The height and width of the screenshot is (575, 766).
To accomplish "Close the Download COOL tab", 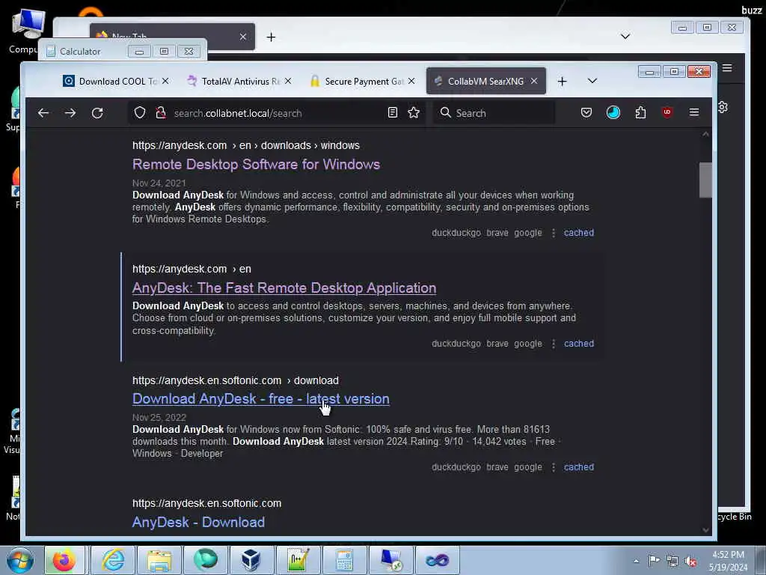I will pos(165,81).
